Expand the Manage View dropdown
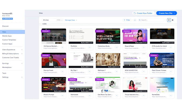Viewport: 182px width, 109px height. click(x=71, y=20)
